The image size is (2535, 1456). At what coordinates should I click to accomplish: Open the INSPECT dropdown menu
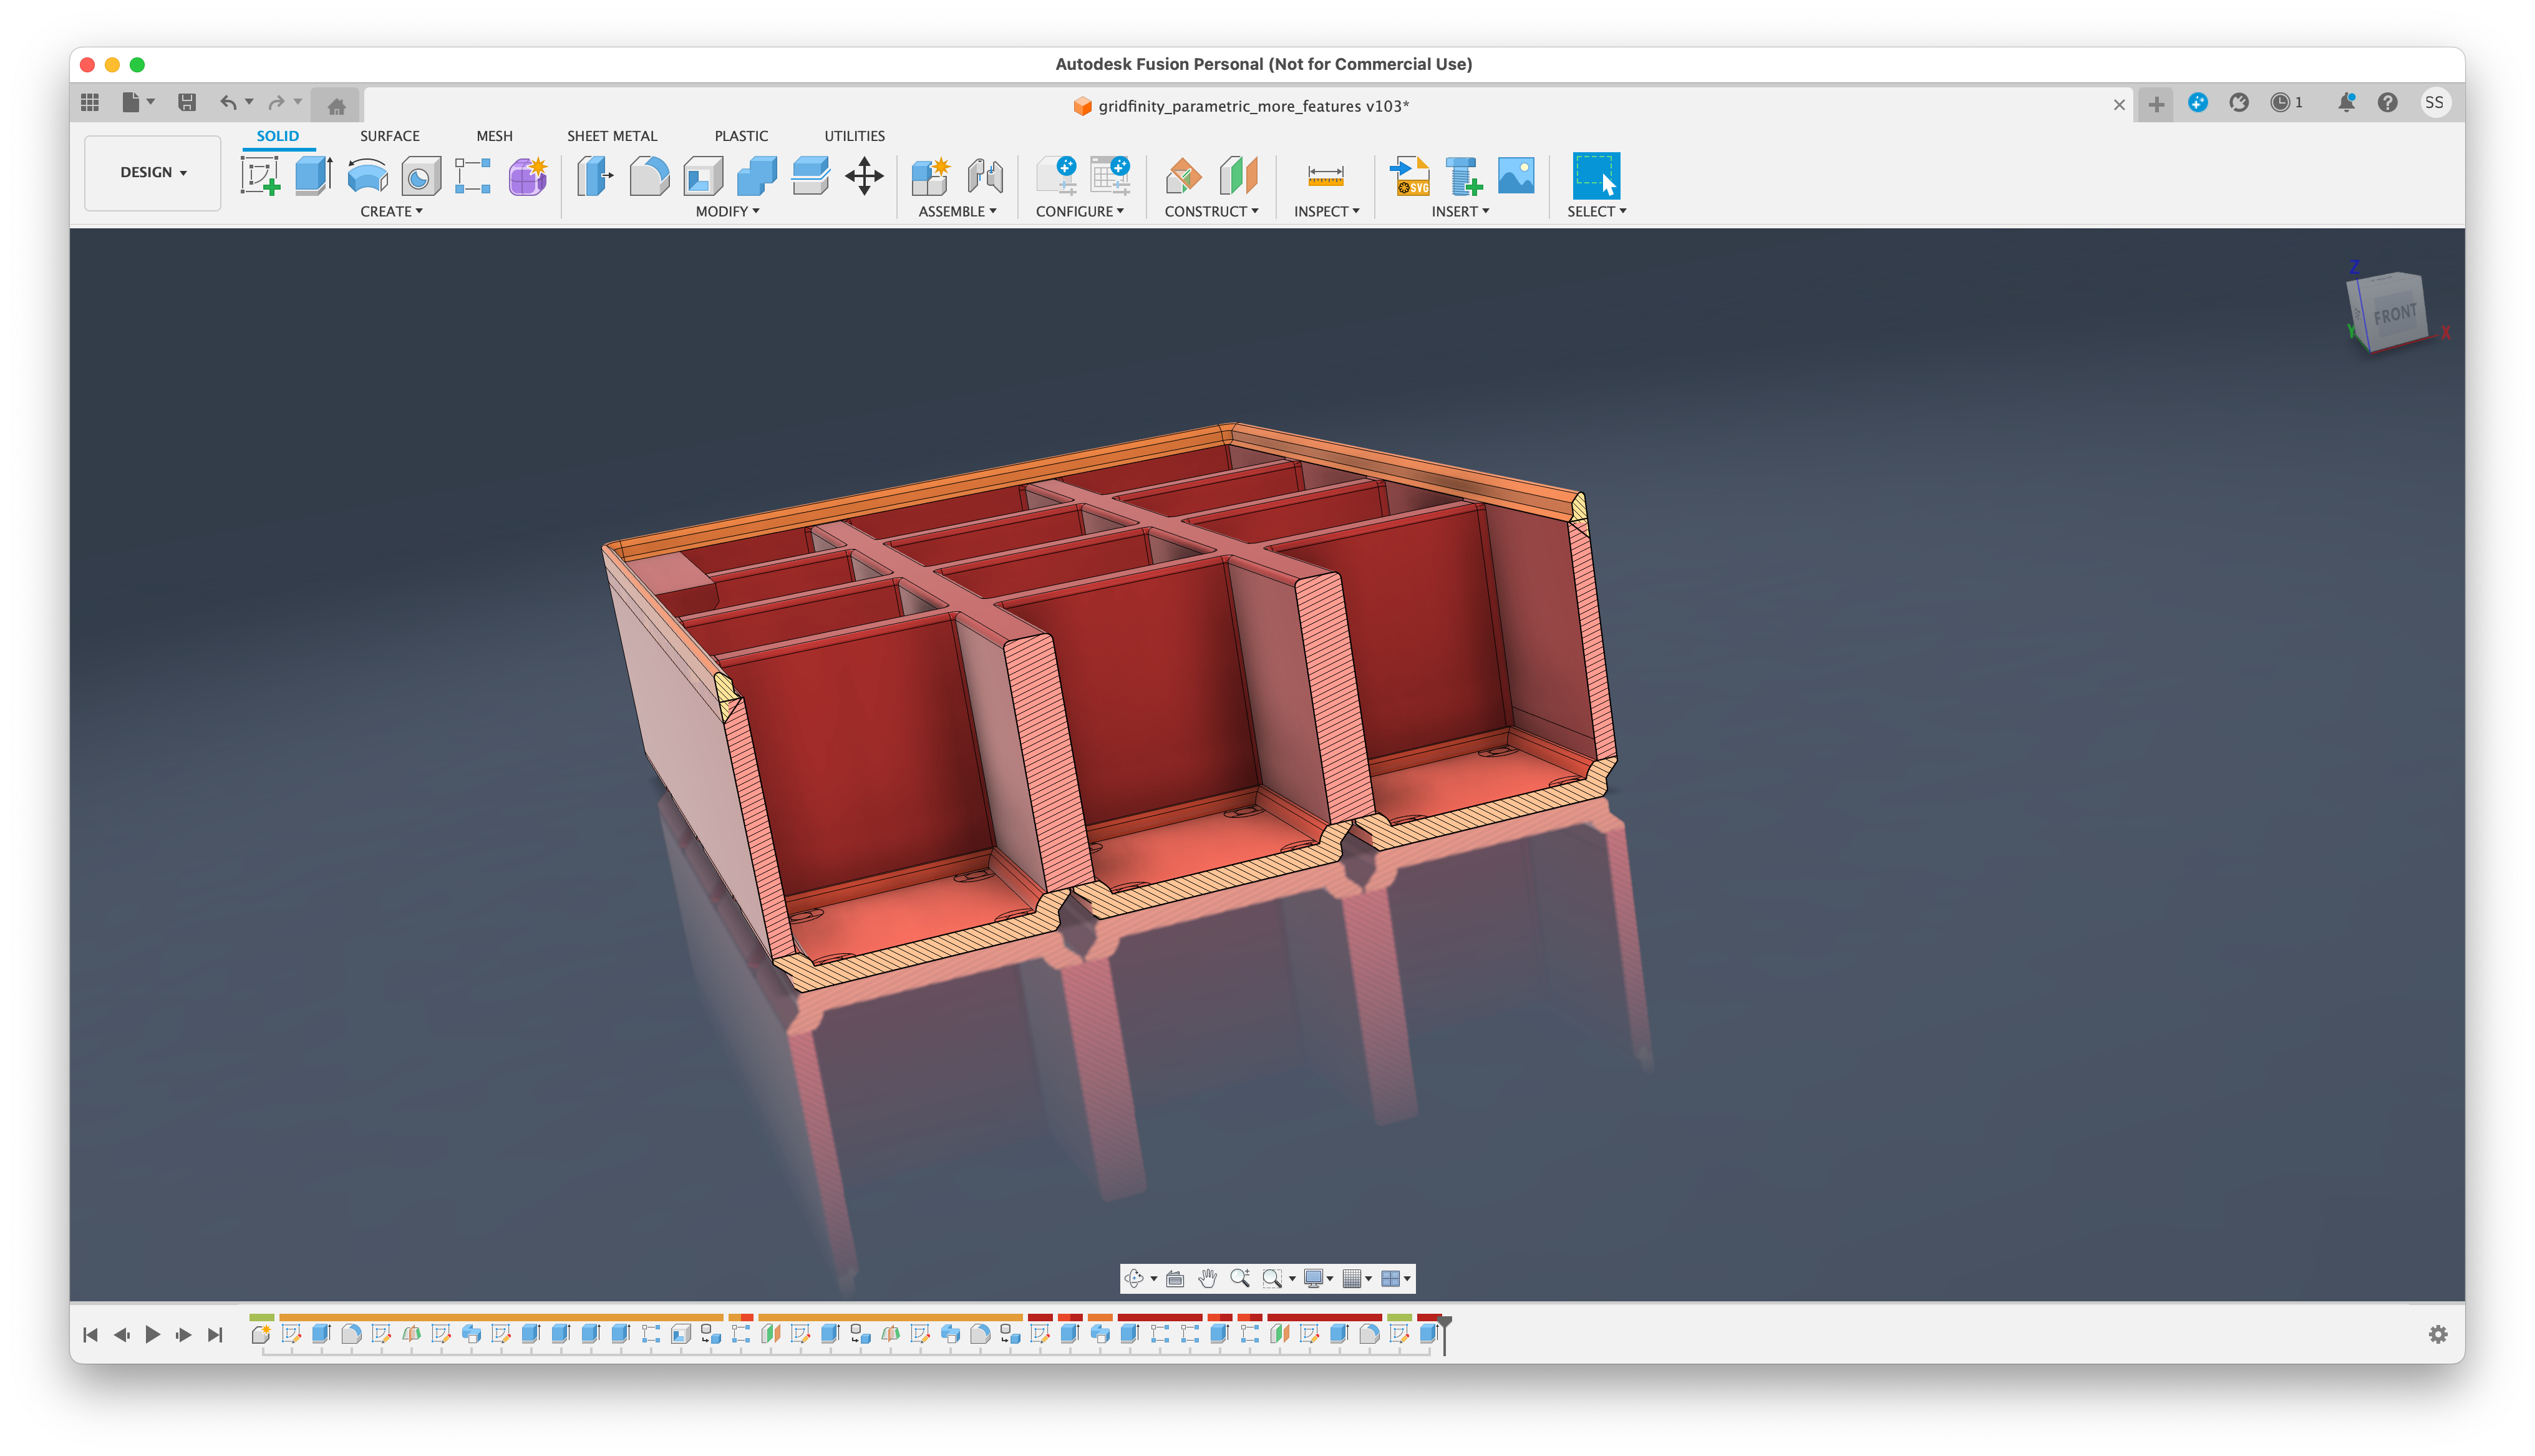tap(1327, 211)
